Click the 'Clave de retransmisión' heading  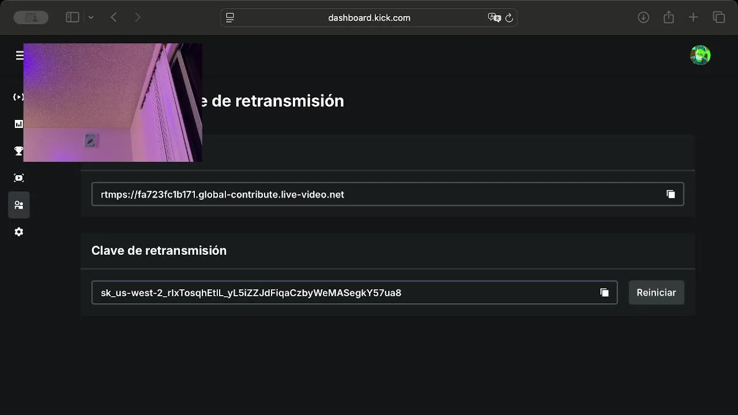click(159, 251)
